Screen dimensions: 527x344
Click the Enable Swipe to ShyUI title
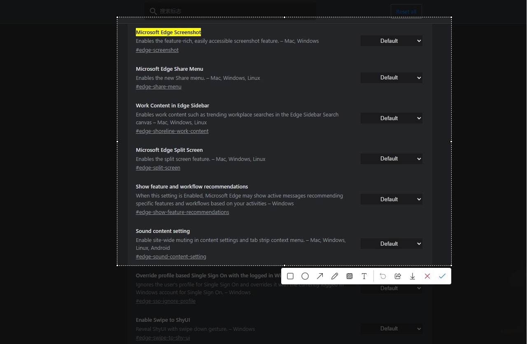click(x=163, y=320)
